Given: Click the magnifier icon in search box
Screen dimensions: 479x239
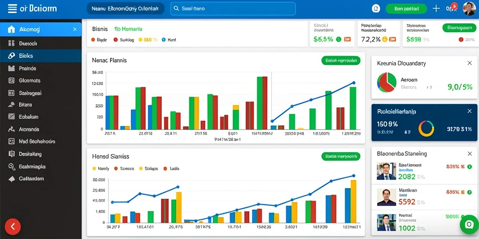Looking at the screenshot, I should click(x=176, y=8).
